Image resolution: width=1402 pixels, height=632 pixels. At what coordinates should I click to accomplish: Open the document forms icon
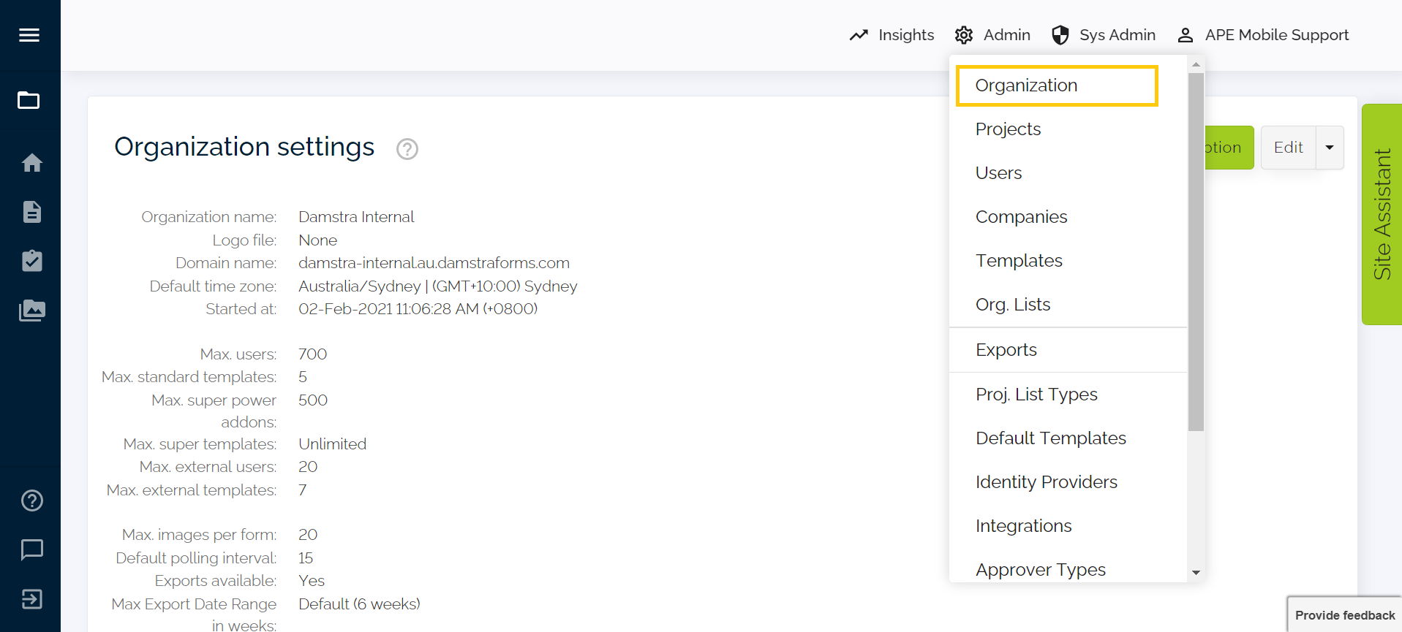(31, 212)
